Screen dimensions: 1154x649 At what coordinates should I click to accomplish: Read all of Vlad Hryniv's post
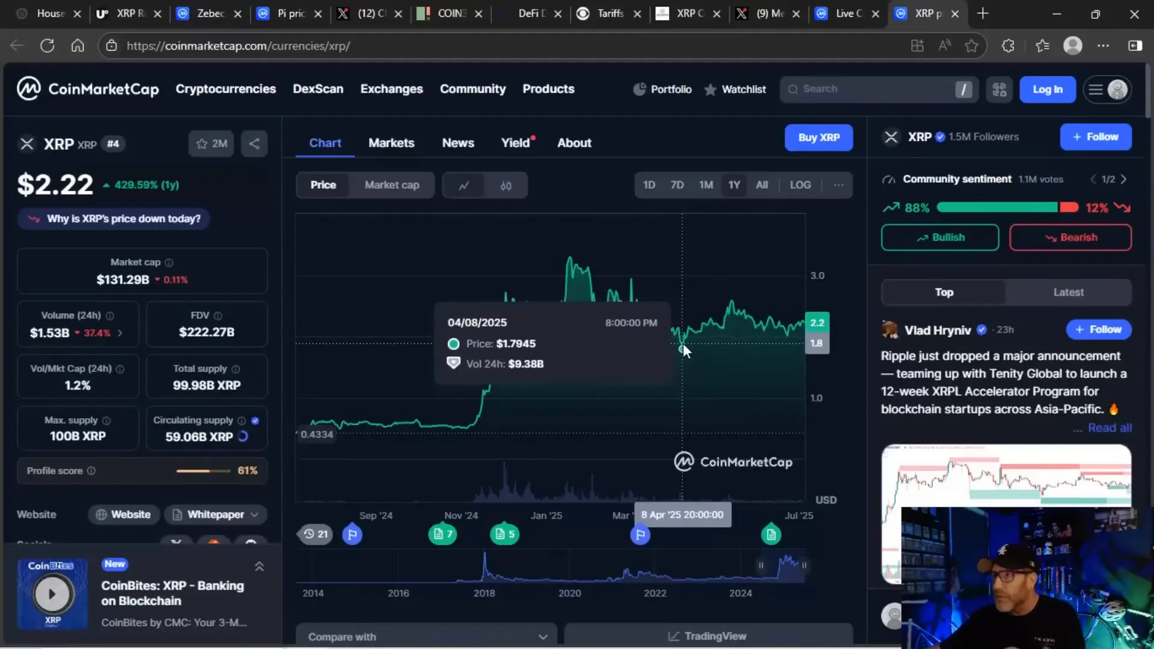1110,428
